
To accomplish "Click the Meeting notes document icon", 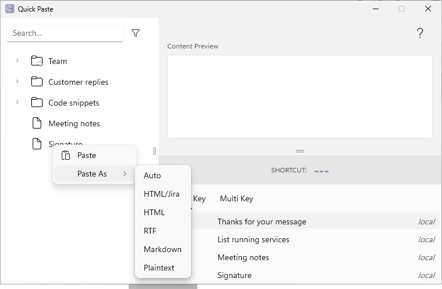I will (x=37, y=123).
